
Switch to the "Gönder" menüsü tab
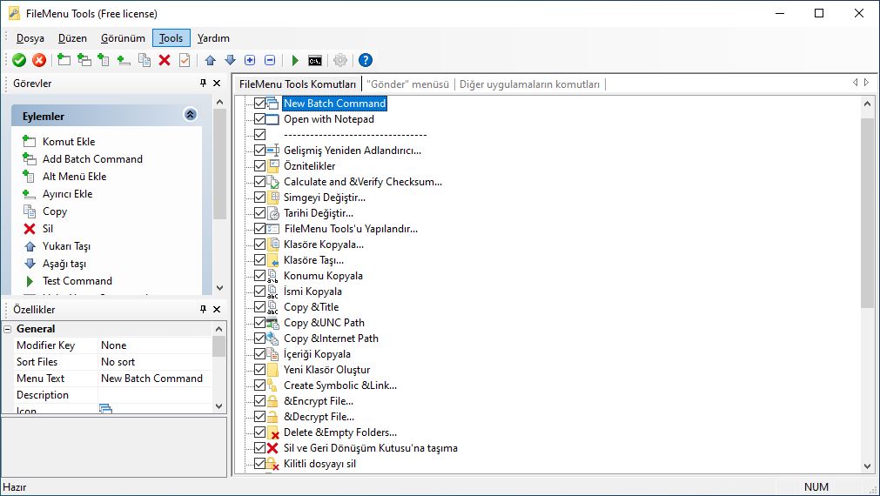(408, 84)
